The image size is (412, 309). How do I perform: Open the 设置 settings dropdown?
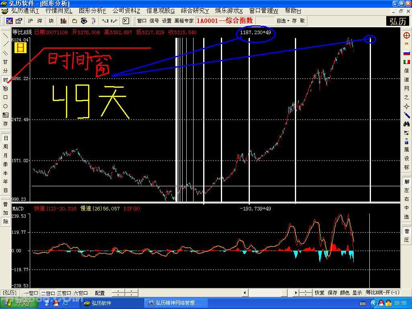pyautogui.click(x=167, y=21)
